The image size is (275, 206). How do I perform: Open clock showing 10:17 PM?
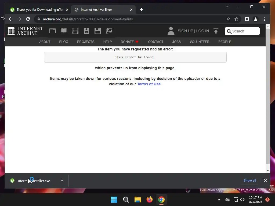[256, 200]
